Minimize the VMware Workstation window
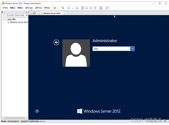 (153, 3)
